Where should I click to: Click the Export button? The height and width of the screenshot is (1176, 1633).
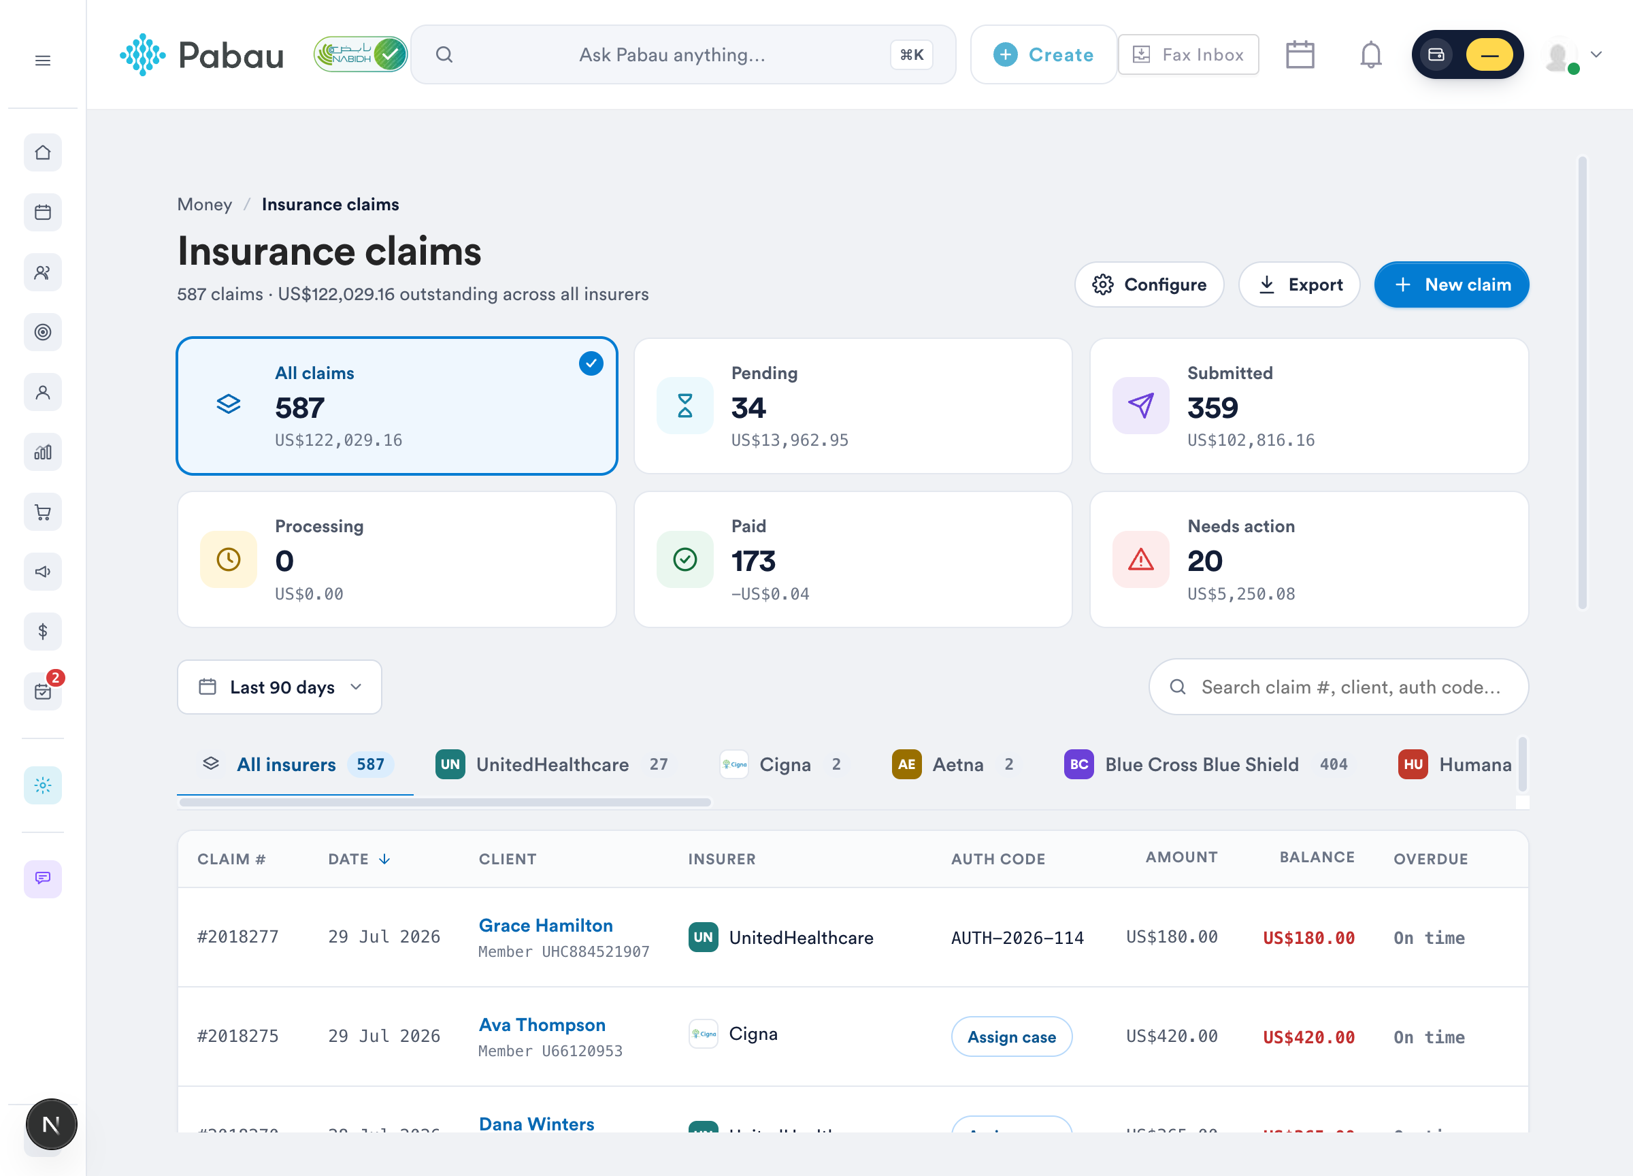pyautogui.click(x=1300, y=284)
